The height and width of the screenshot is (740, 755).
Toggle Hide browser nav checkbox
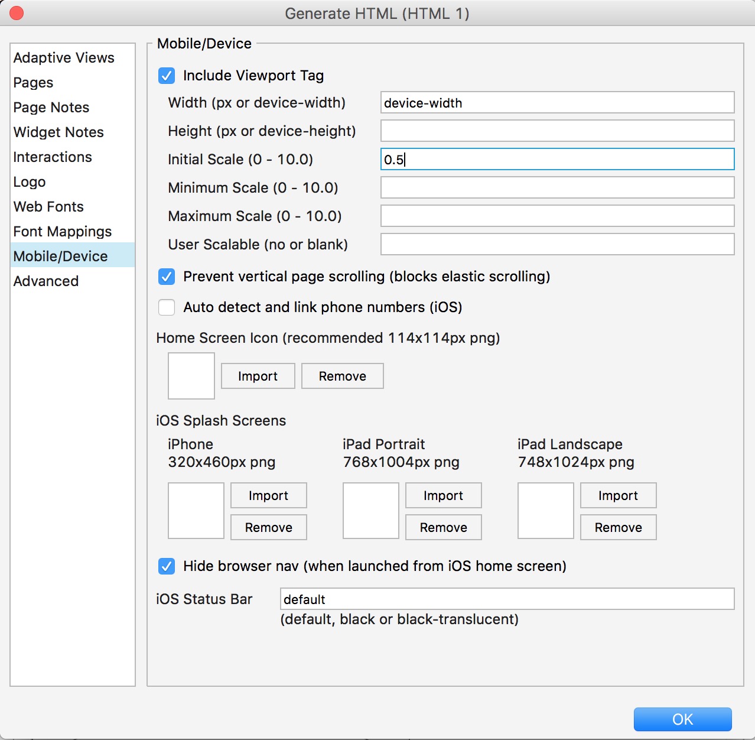click(167, 566)
